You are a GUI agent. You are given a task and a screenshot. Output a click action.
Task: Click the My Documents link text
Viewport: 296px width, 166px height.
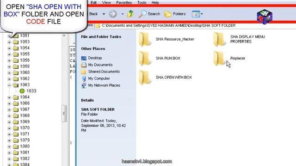click(x=100, y=65)
